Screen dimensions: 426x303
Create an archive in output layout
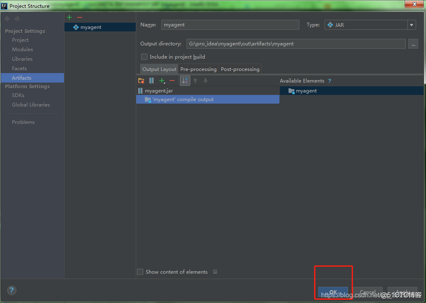pos(151,81)
